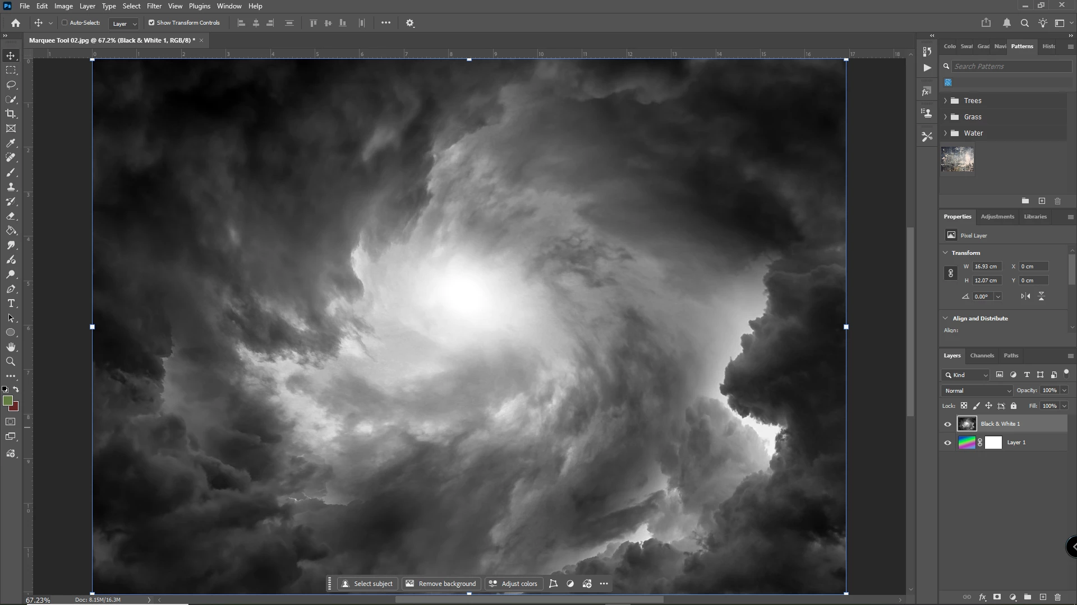
Task: Uncheck Show Transform Controls
Action: point(151,23)
